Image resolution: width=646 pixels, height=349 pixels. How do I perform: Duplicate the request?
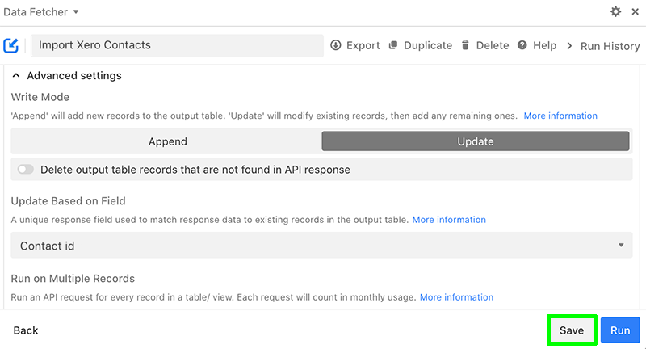pyautogui.click(x=420, y=45)
